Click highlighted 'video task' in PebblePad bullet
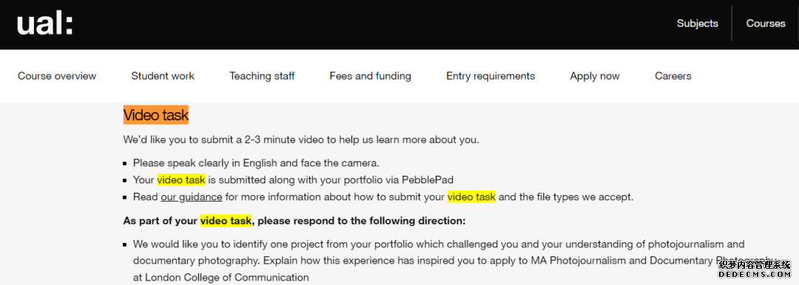The width and height of the screenshot is (799, 285). click(181, 179)
